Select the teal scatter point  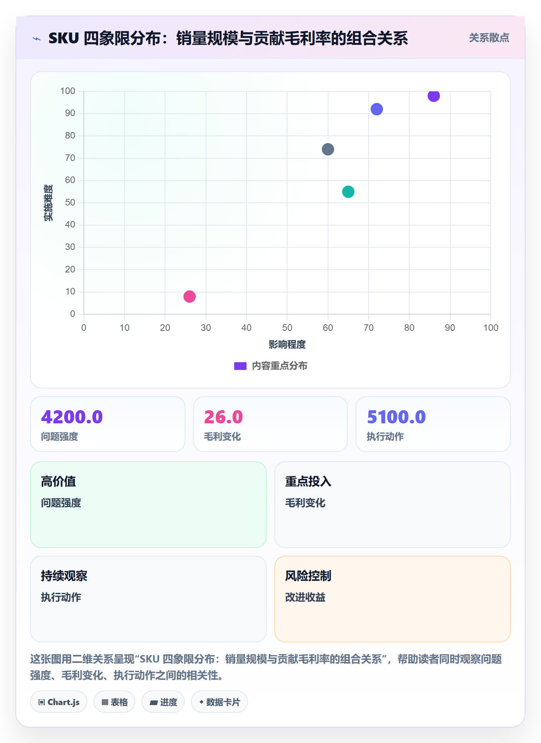(348, 192)
